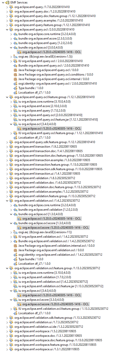Image resolution: width=116 pixels, height=352 pixels.
Task: Collapse the EMF Services root node
Action: pyautogui.click(x=2, y=3)
